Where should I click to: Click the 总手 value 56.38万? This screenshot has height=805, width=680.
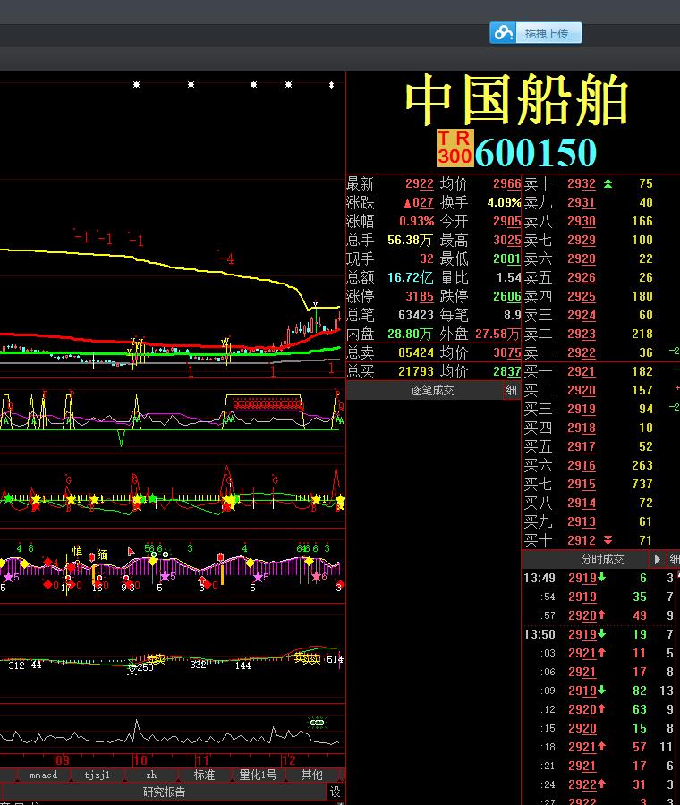(411, 240)
